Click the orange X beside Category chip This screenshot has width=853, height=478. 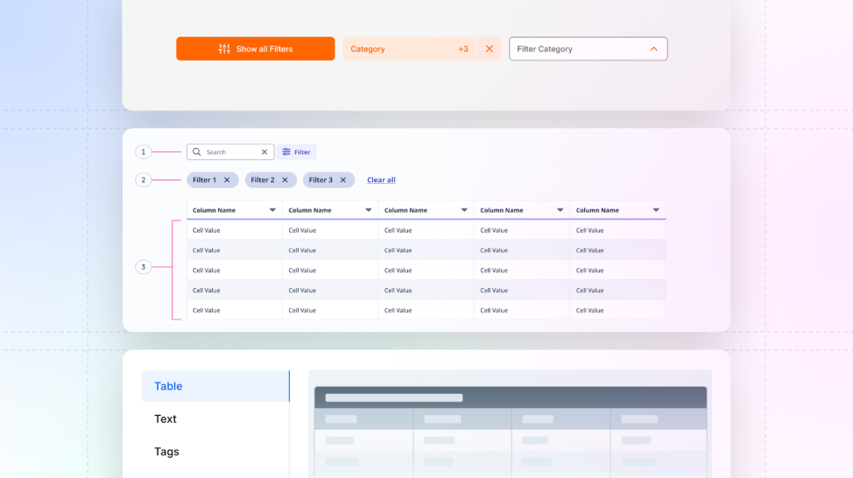click(489, 49)
